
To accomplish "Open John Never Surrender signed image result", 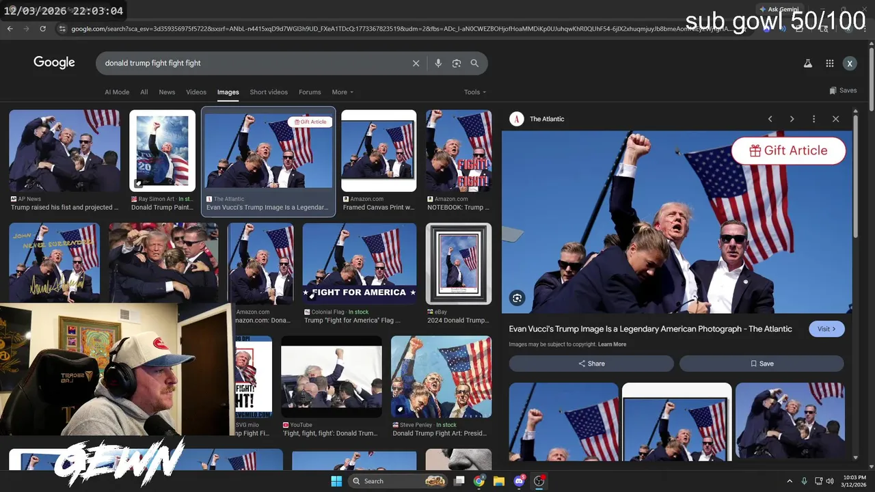I will coord(54,262).
